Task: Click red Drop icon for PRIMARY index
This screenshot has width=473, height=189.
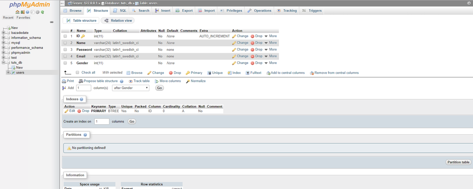Action: [x=79, y=111]
